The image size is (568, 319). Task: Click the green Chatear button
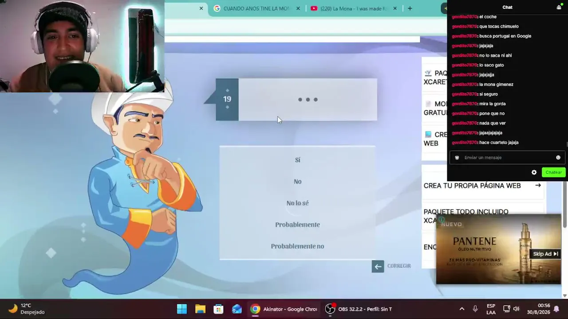[553, 172]
